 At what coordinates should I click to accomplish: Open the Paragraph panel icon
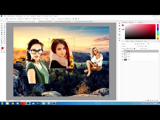coord(119,40)
